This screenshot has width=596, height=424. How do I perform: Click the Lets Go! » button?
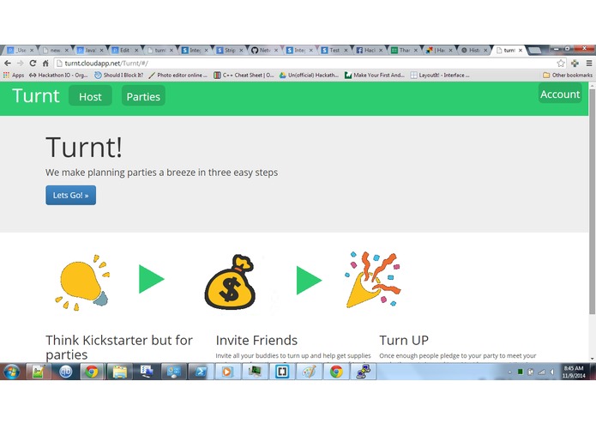(x=70, y=195)
